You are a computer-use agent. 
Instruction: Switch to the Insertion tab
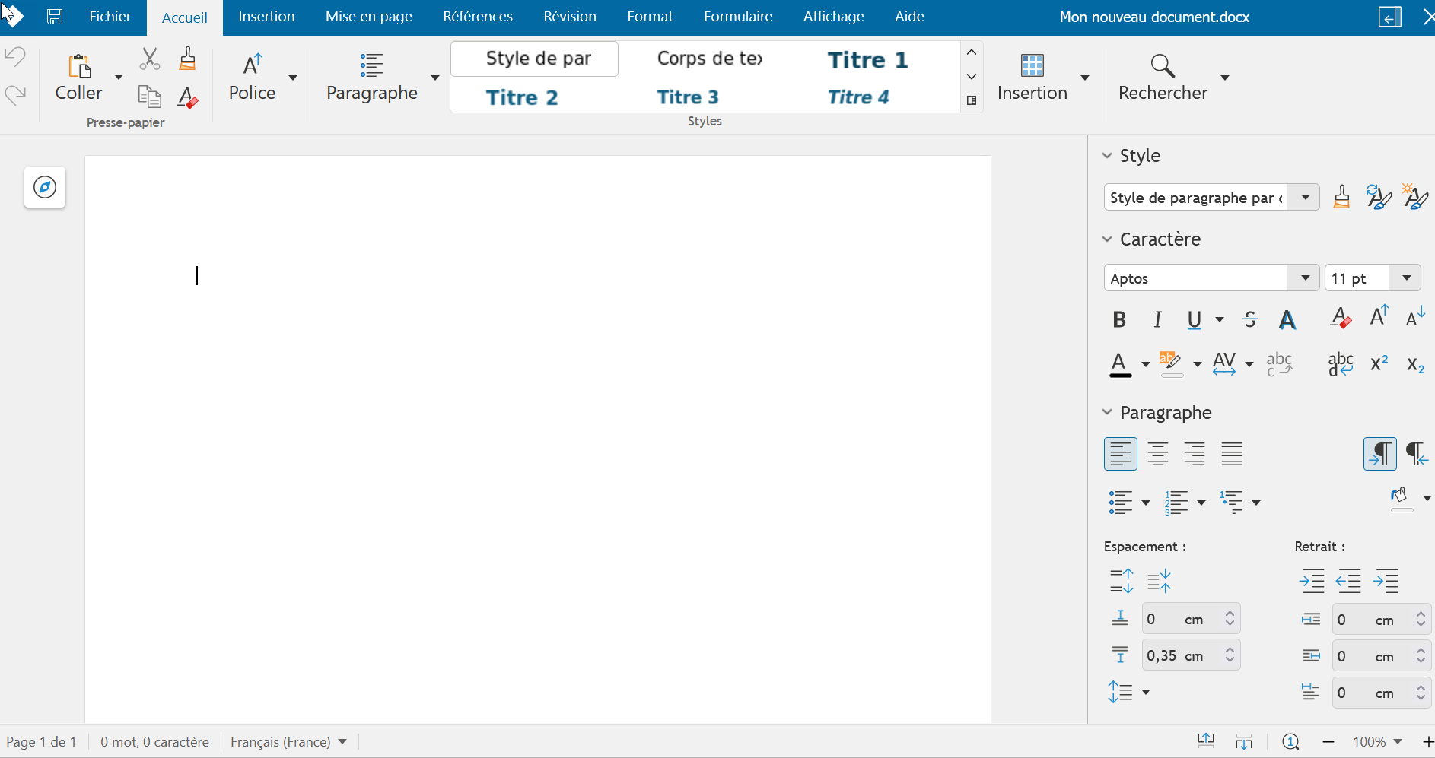coord(266,17)
